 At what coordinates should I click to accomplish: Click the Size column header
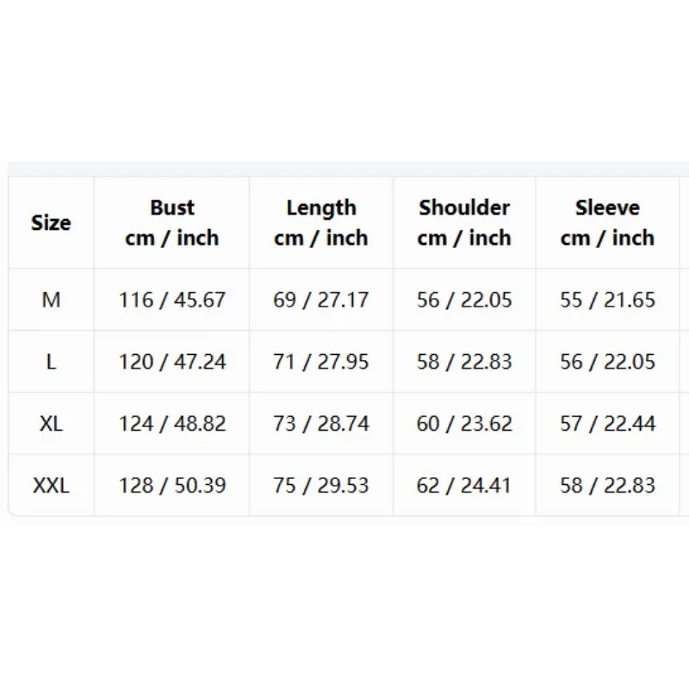point(51,223)
